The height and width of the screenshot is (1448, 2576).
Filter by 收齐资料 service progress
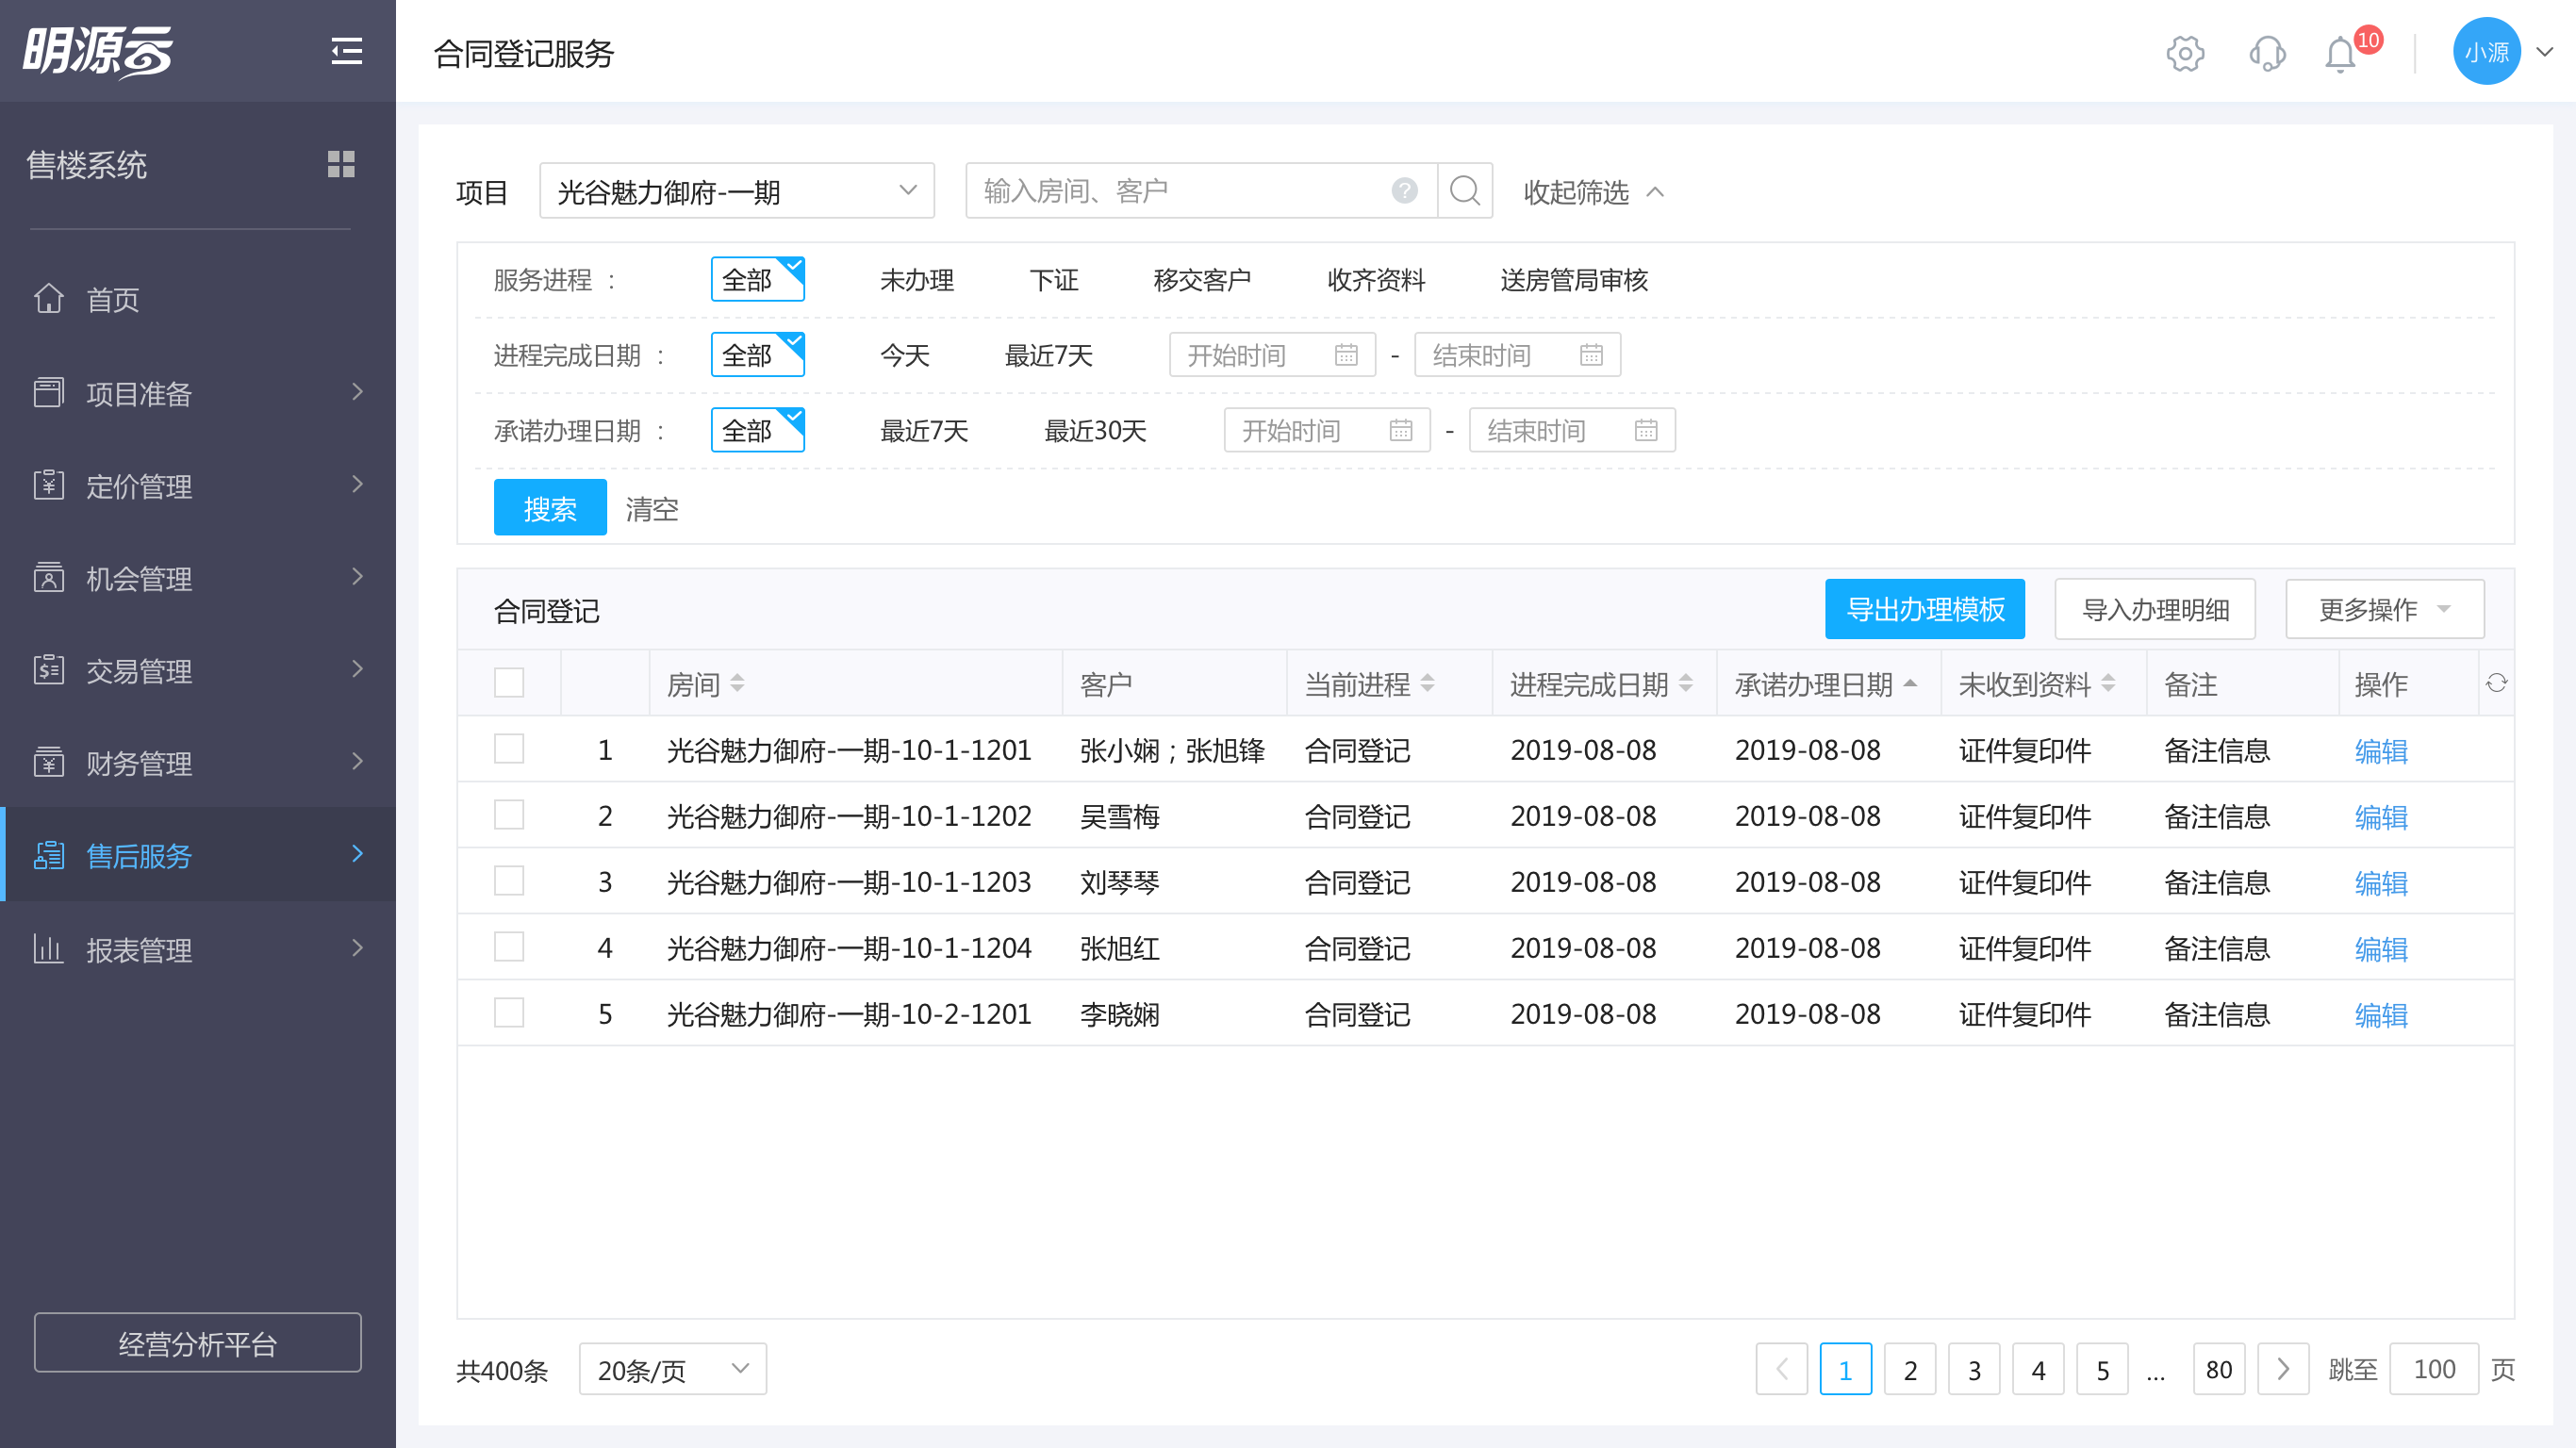[x=1376, y=280]
